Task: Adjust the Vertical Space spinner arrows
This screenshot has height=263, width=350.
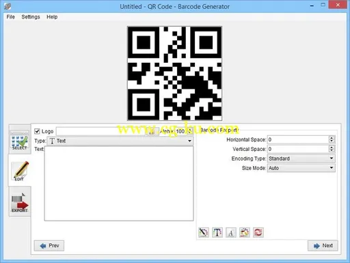Action: point(332,149)
